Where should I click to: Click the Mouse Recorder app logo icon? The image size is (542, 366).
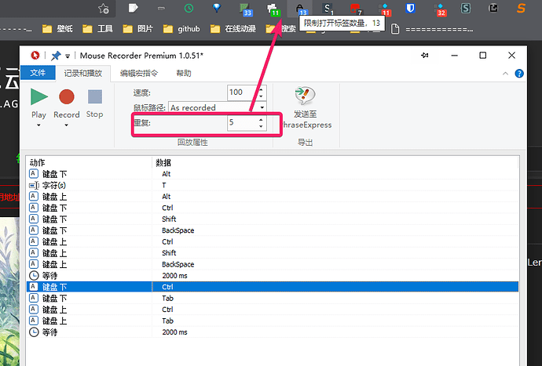click(x=35, y=56)
